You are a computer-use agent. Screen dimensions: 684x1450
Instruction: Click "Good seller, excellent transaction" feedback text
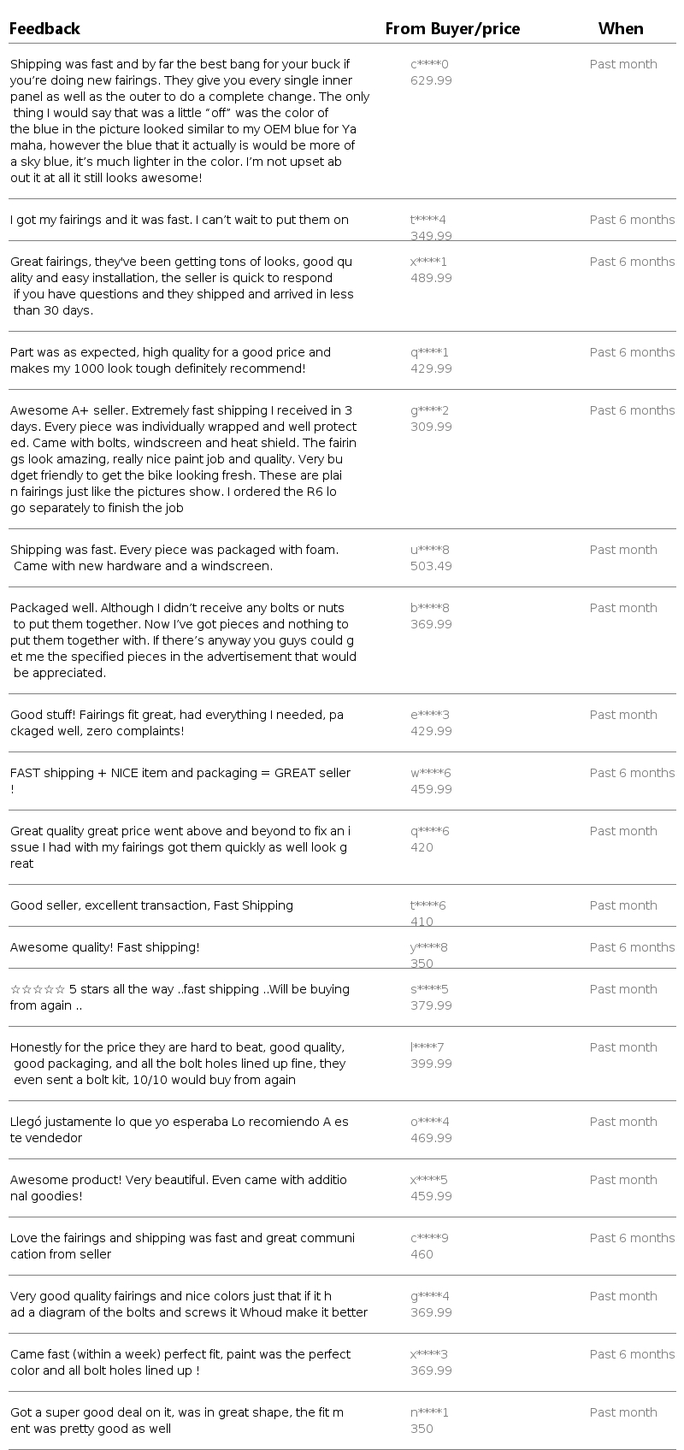pos(151,905)
